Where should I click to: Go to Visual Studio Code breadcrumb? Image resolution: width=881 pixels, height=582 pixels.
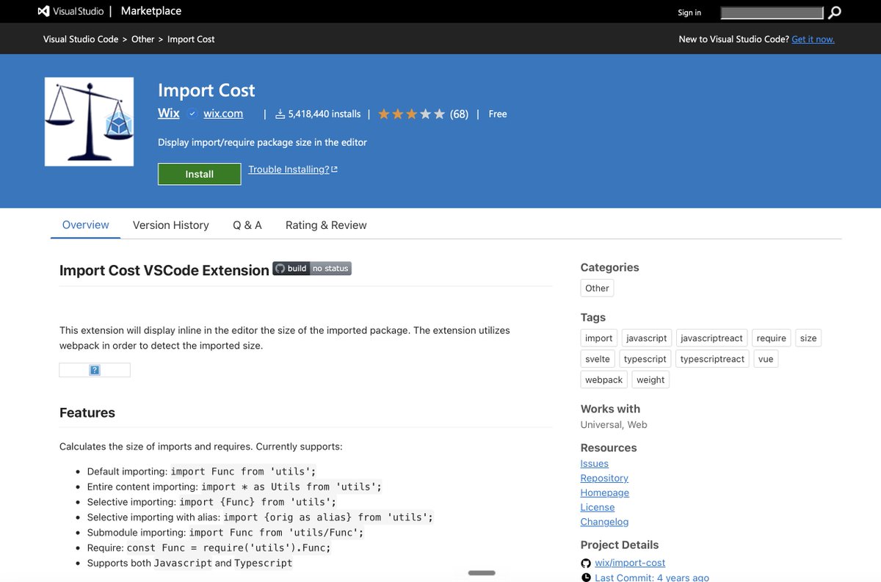pos(81,39)
